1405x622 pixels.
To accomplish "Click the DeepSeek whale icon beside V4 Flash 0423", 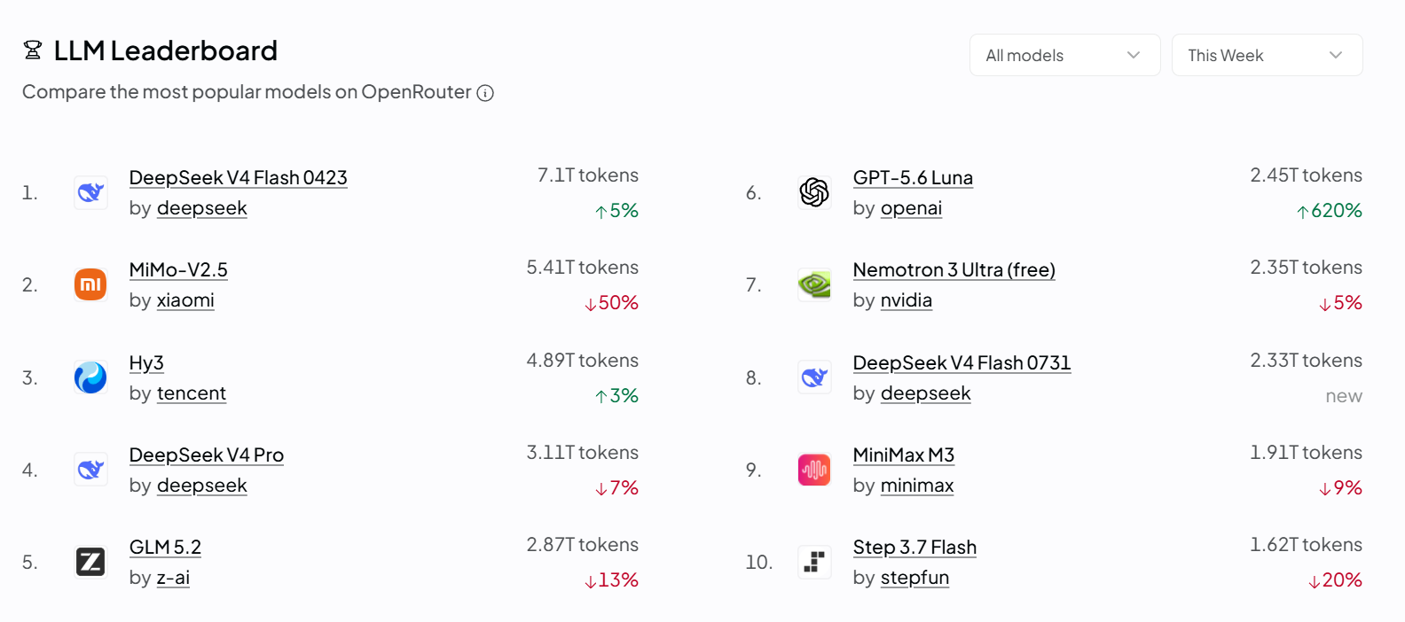I will (x=90, y=192).
